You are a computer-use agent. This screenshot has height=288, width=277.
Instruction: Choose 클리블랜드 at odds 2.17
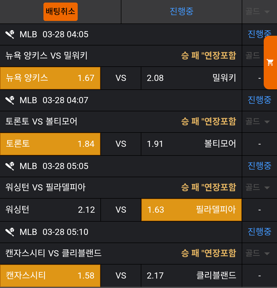(191, 276)
